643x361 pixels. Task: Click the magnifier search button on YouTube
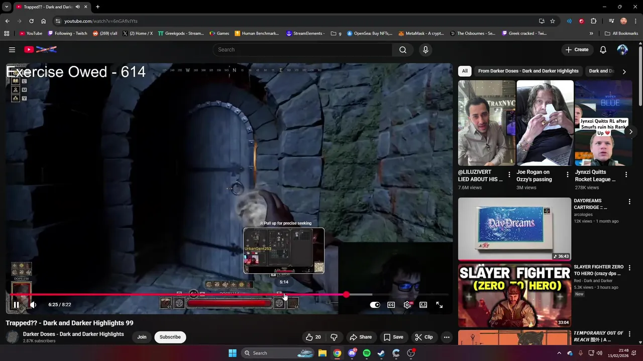point(403,50)
